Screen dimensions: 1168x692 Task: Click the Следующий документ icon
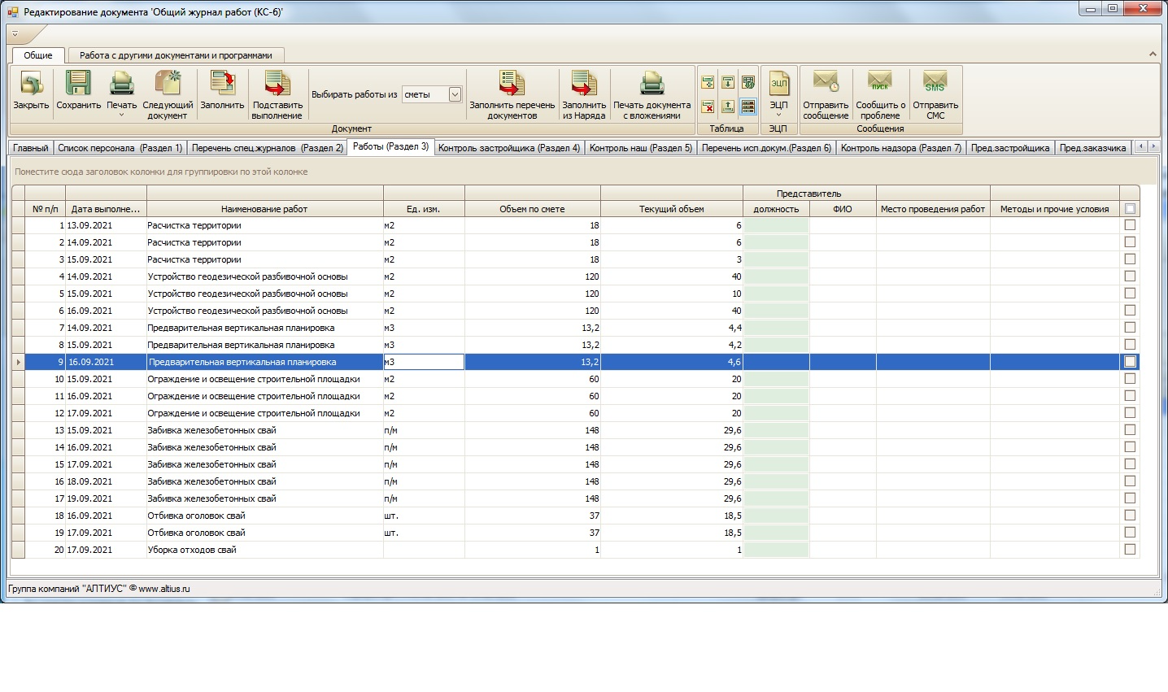point(168,84)
